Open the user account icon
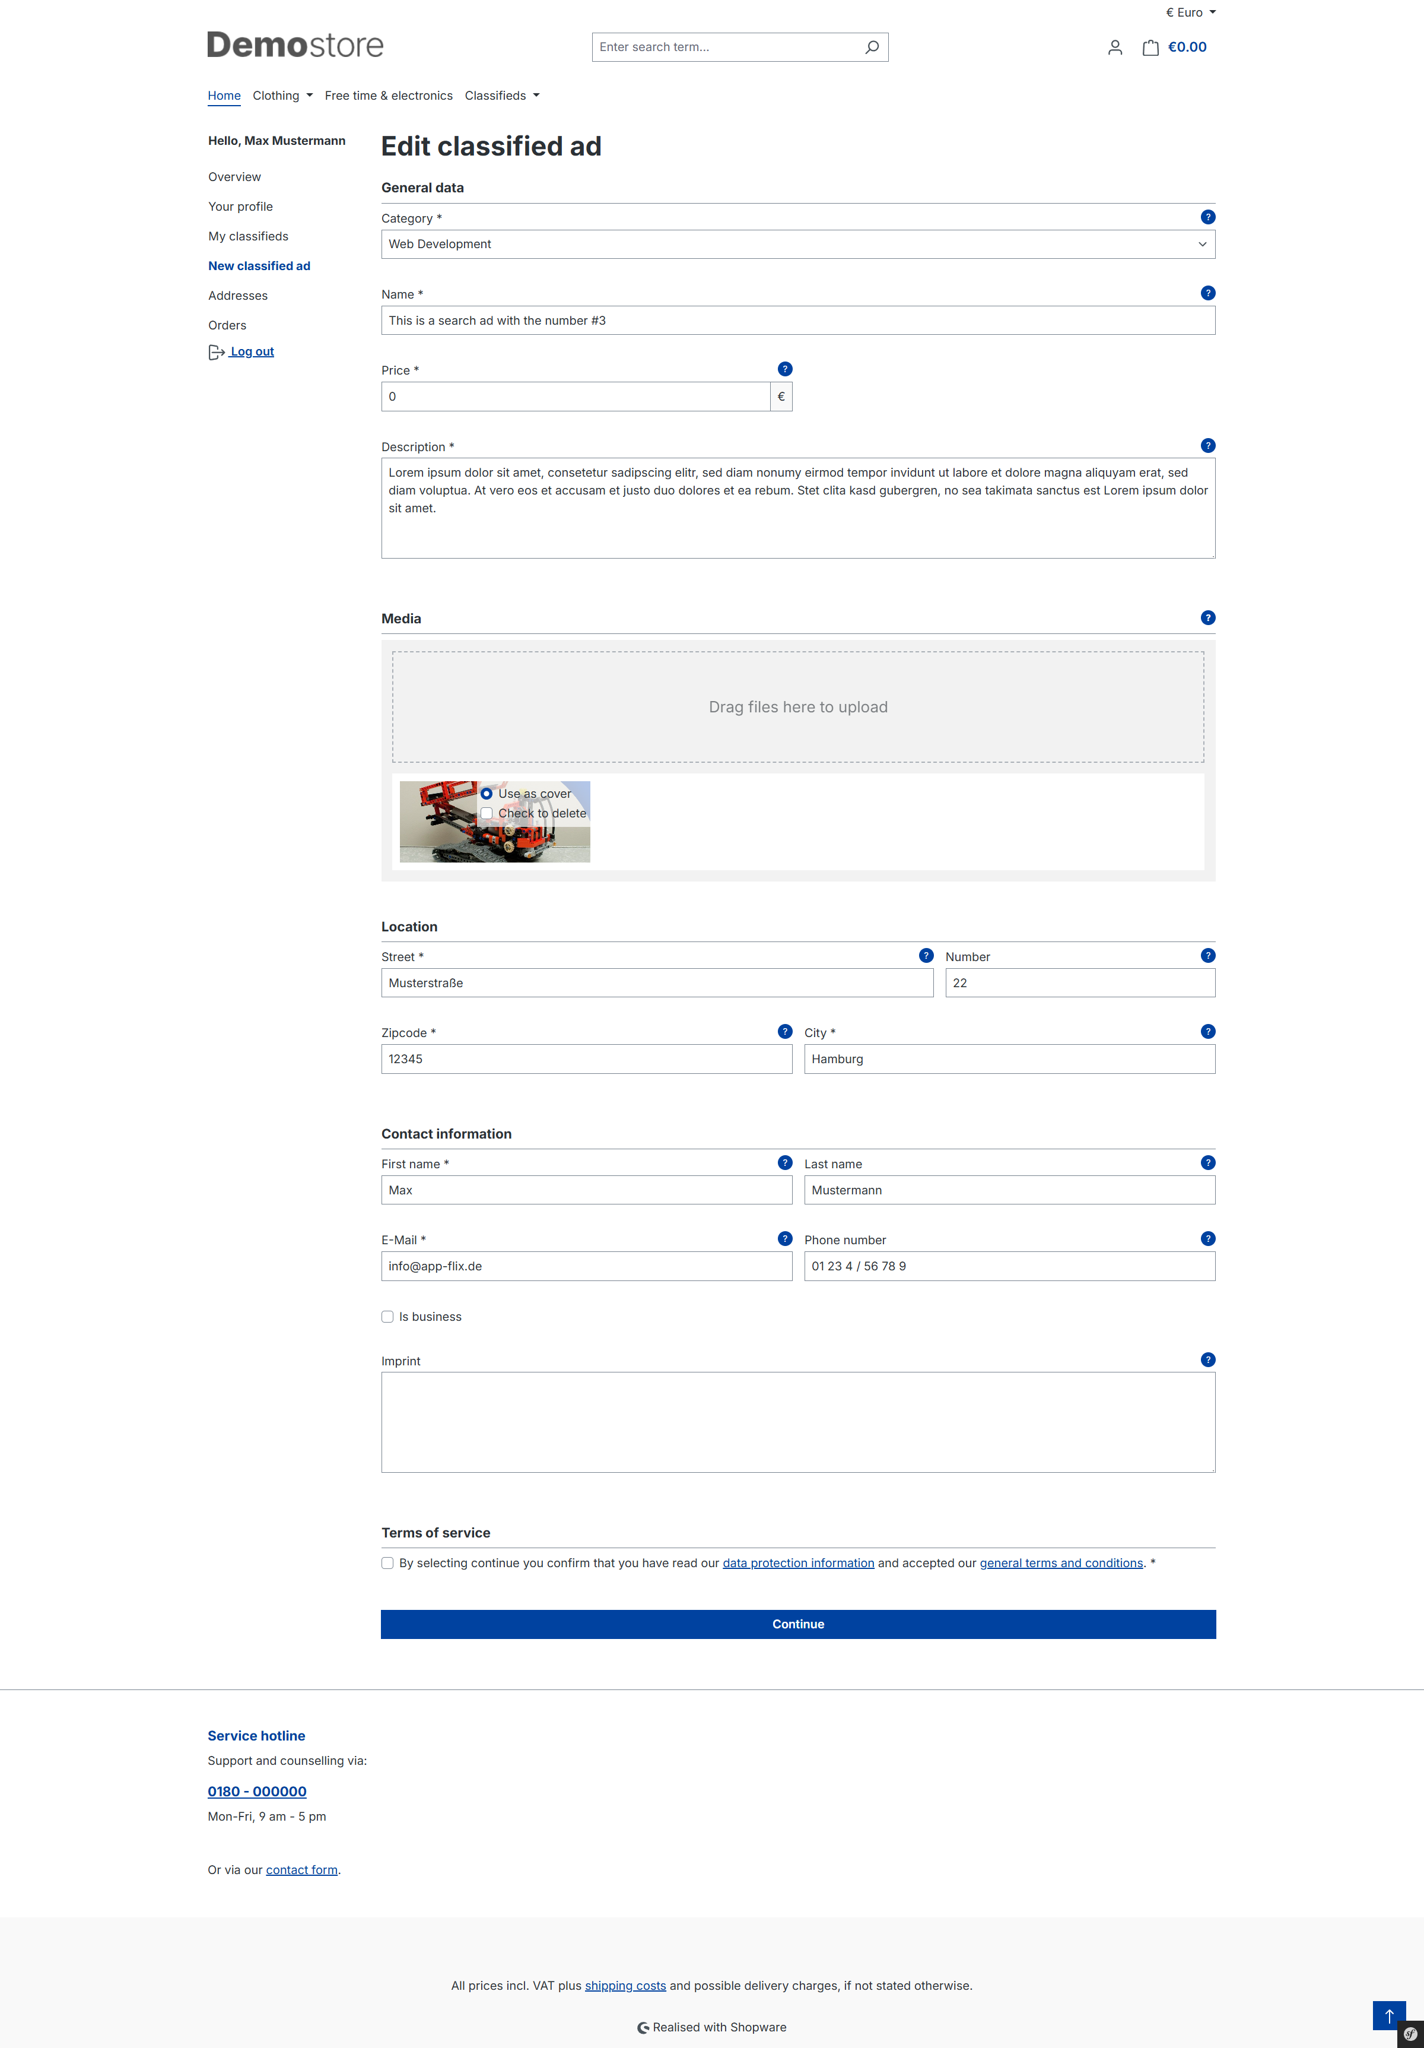1424x2048 pixels. point(1115,47)
